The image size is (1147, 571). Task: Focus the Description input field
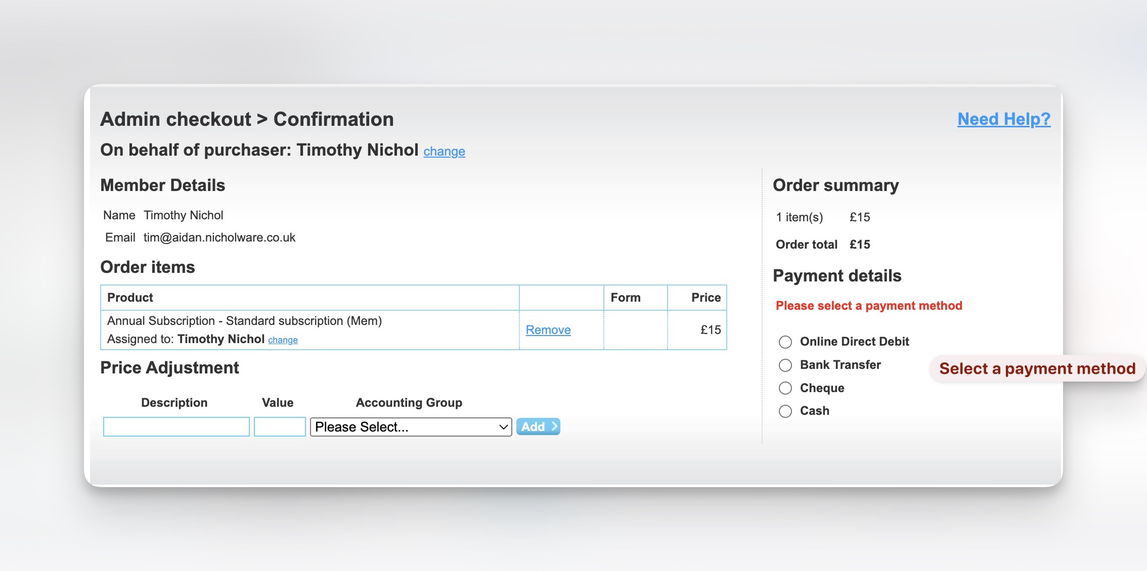pos(176,427)
